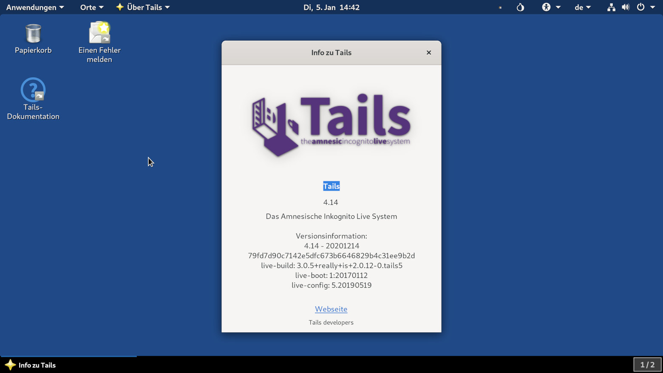The image size is (663, 373).
Task: Click the commit hash 79fd7d90c7142e5dfc673b6646829b4c31ee9b2d
Action: [x=331, y=256]
